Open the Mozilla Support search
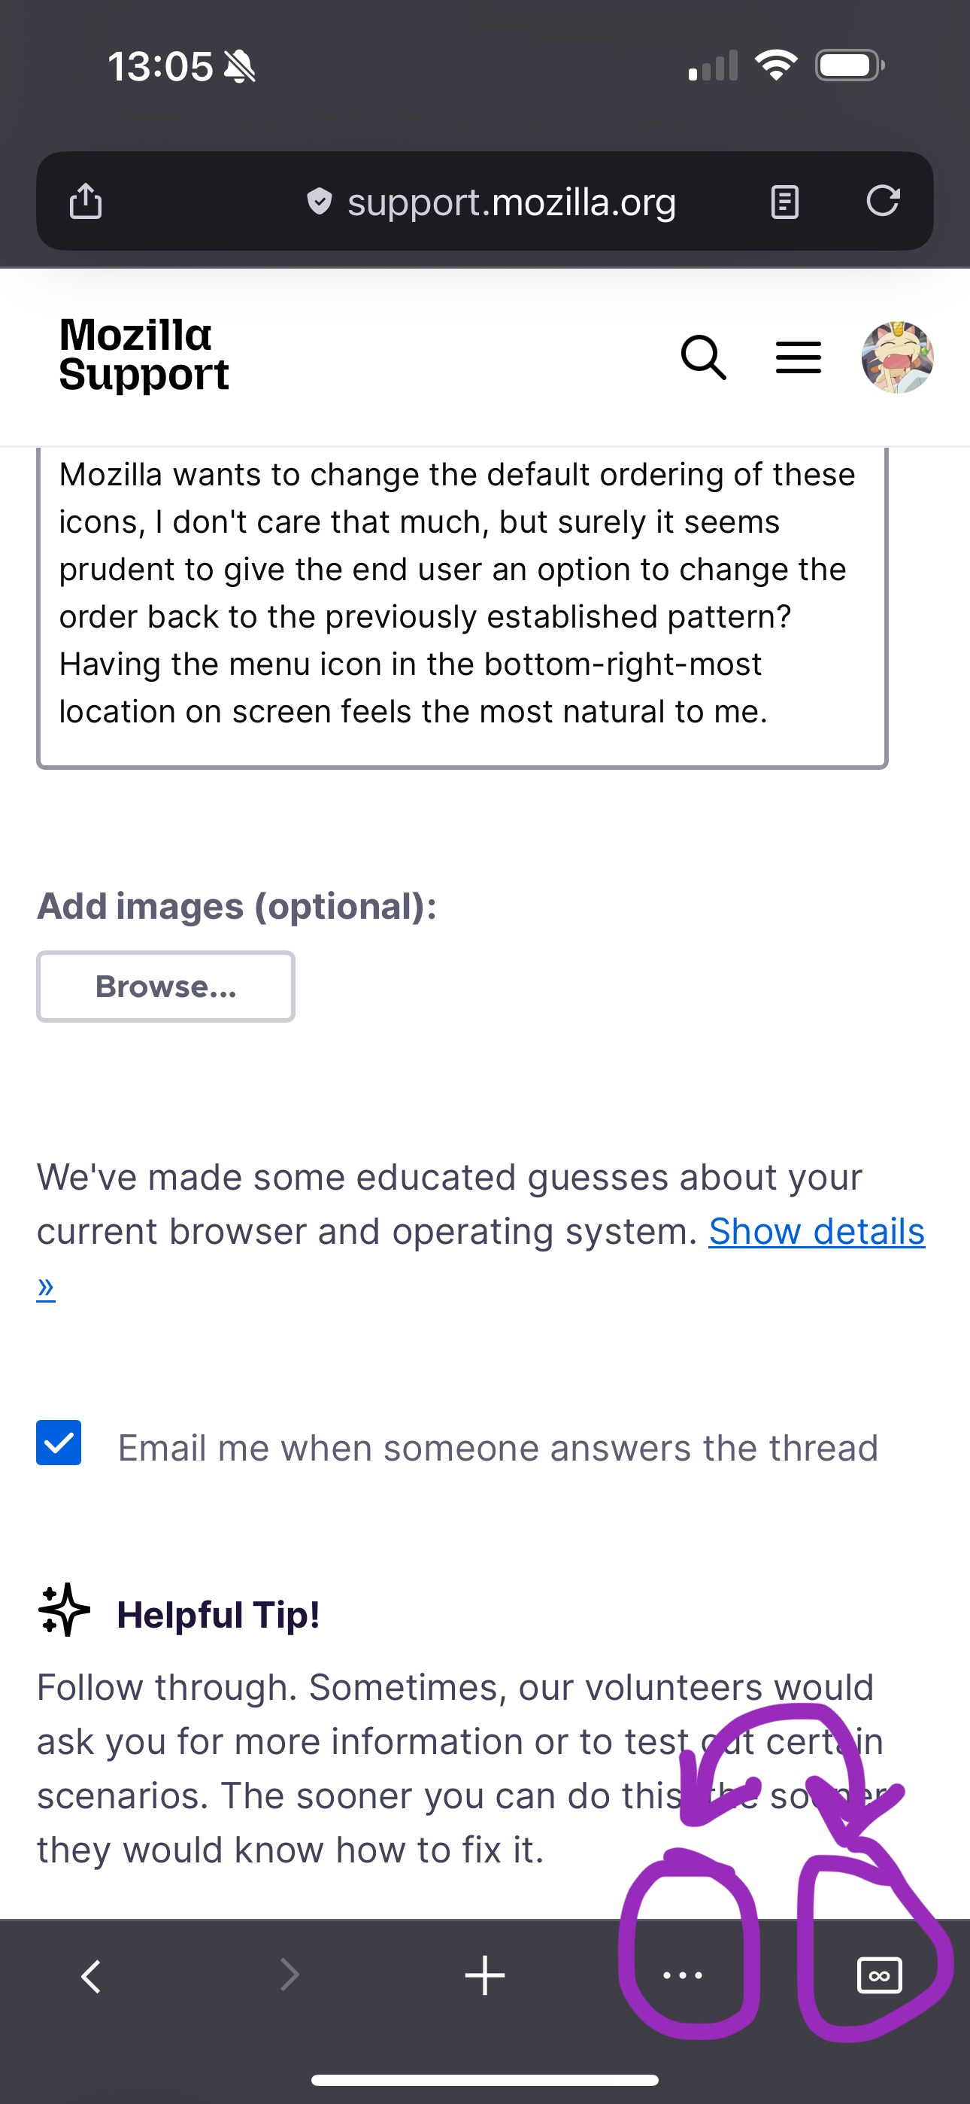The image size is (970, 2104). pyautogui.click(x=703, y=357)
